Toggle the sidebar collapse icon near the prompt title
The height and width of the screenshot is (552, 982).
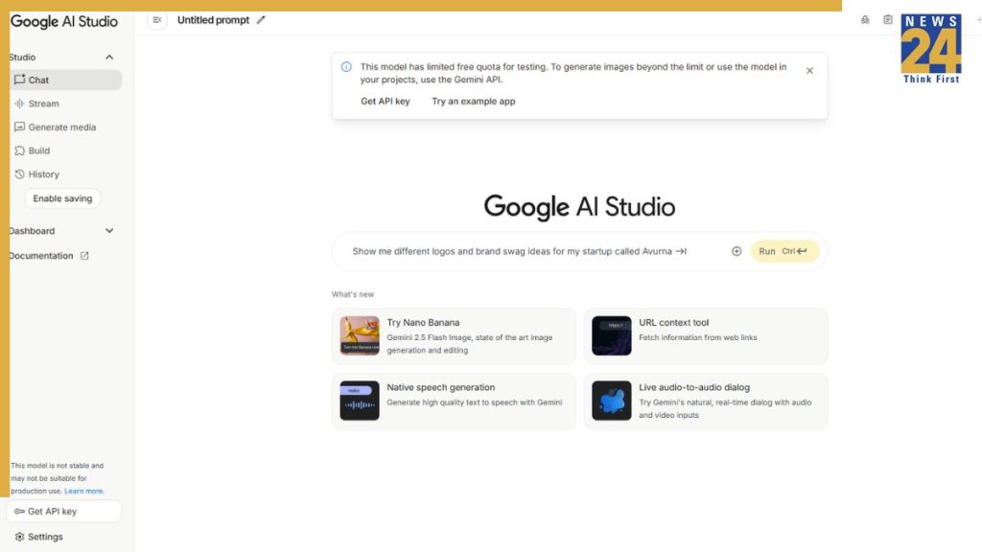tap(157, 20)
